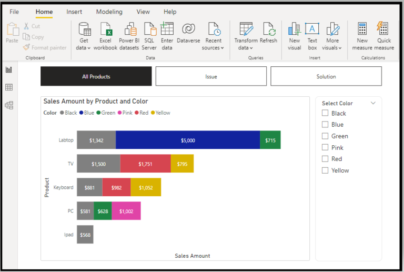
Task: Select the Home ribbon tab
Action: pos(44,12)
